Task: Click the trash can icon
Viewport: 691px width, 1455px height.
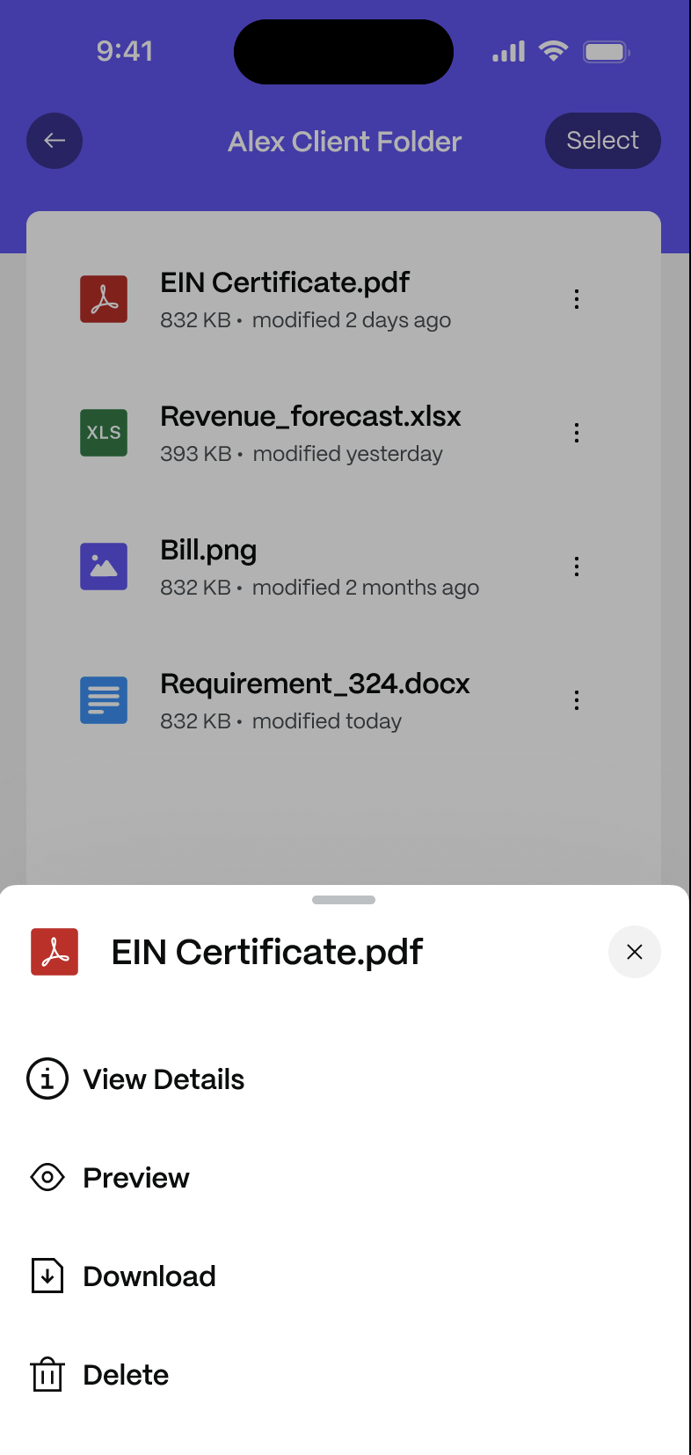Action: tap(47, 1374)
